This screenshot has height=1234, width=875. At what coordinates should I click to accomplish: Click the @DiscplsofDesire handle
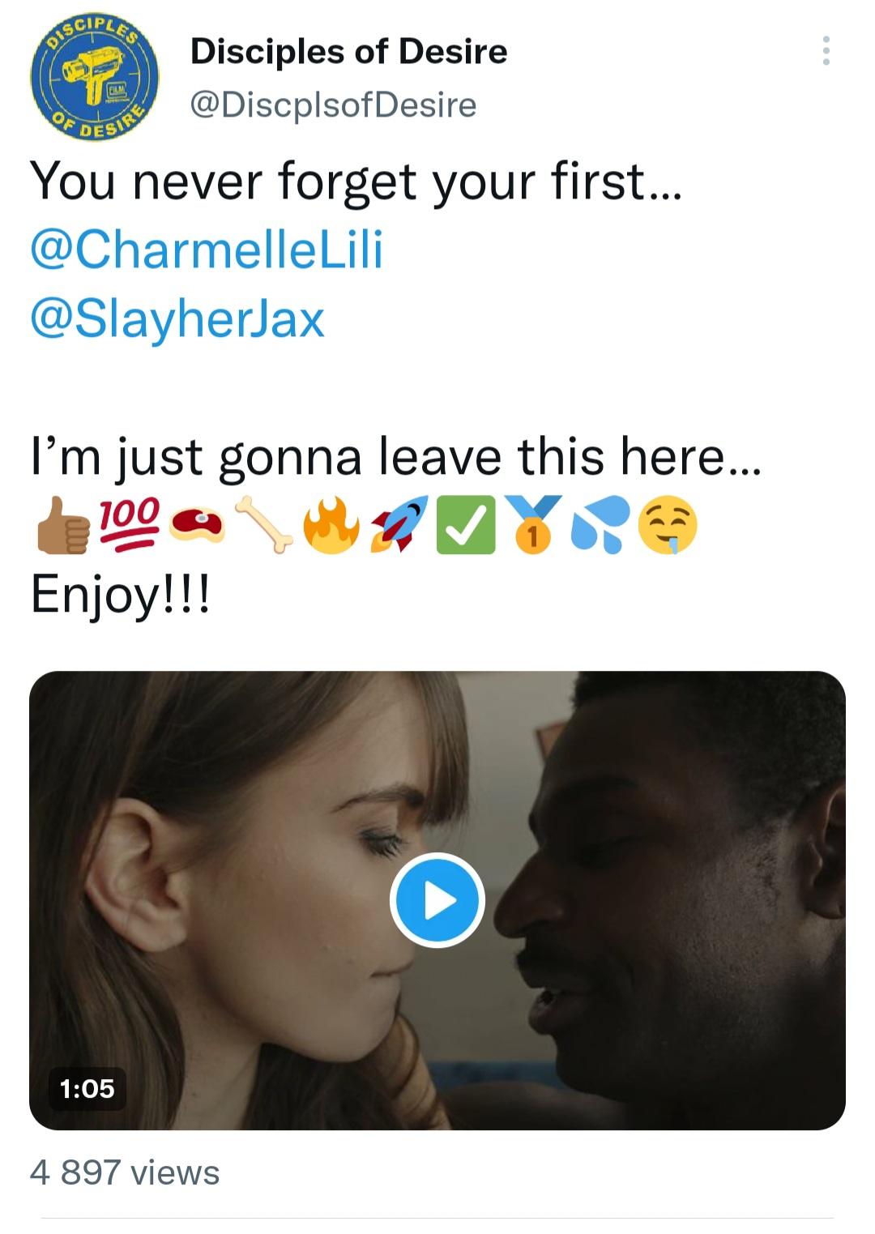(x=333, y=105)
